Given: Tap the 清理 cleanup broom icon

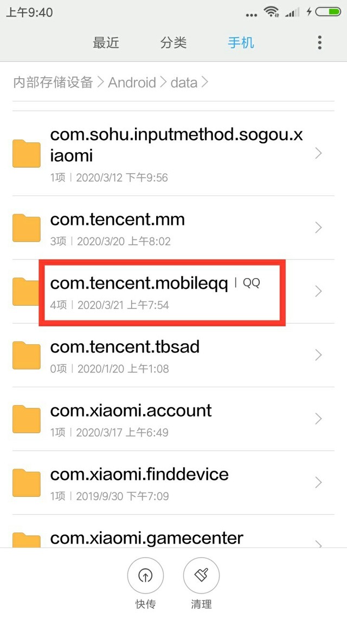Looking at the screenshot, I should pos(201,576).
